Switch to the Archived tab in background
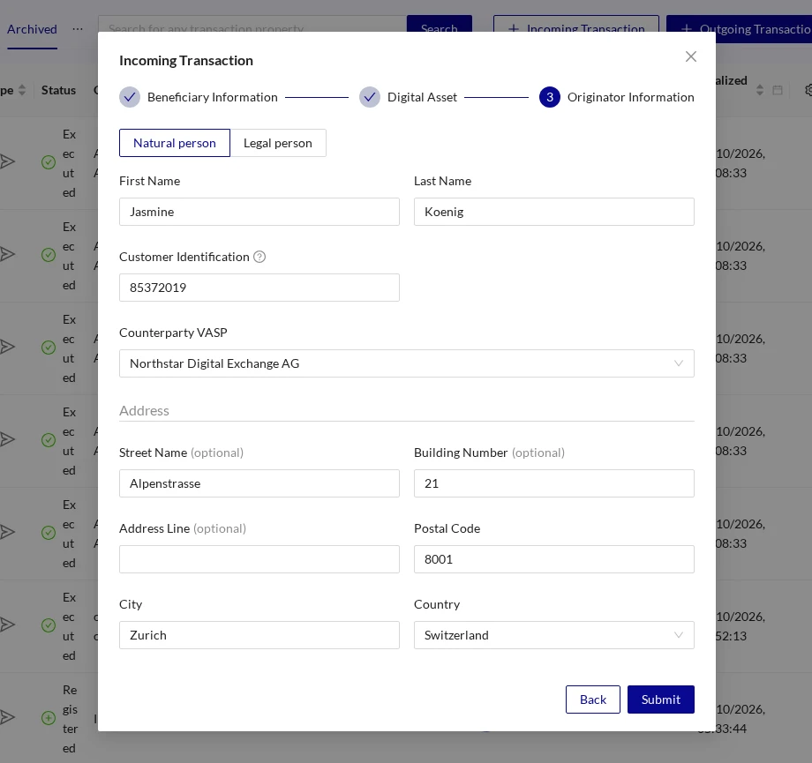The width and height of the screenshot is (812, 763). 32,29
